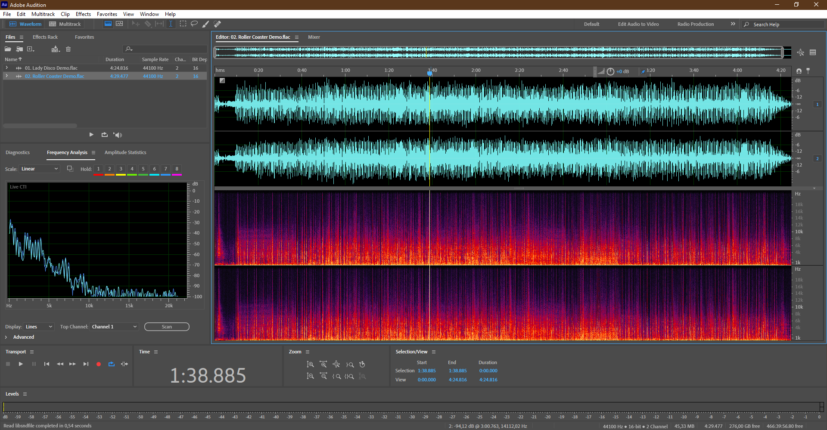The width and height of the screenshot is (827, 430).
Task: Click Zoom Out Full icon
Action: [x=336, y=364]
